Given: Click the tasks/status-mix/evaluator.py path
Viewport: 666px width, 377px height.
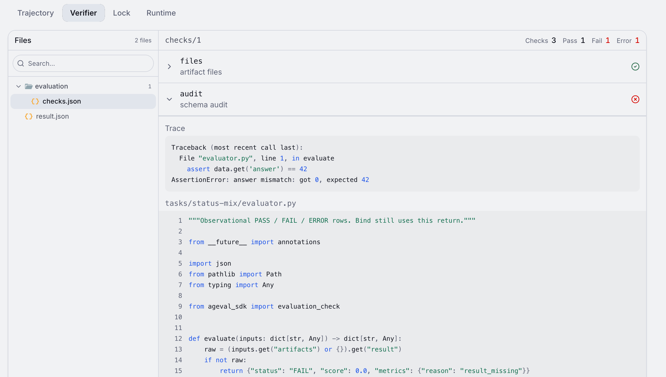Looking at the screenshot, I should [x=231, y=203].
